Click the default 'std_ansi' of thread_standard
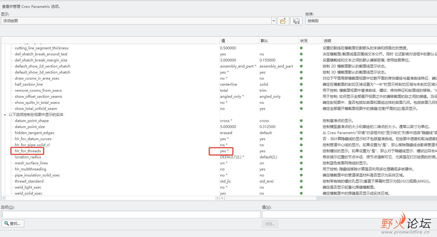The height and width of the screenshot is (237, 437). [267, 181]
